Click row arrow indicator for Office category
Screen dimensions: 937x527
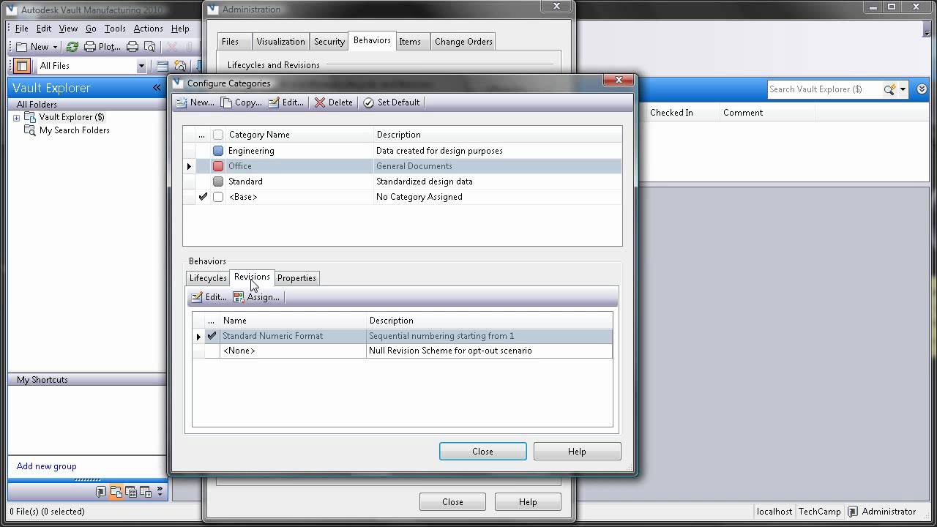coord(189,166)
